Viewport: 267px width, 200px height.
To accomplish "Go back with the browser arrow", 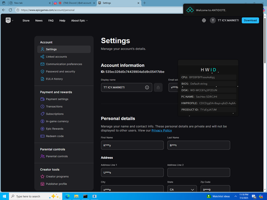I will (4, 10).
